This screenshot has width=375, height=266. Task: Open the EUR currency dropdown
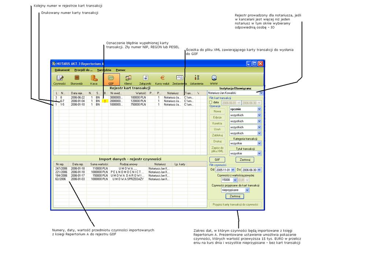[x=247, y=180]
